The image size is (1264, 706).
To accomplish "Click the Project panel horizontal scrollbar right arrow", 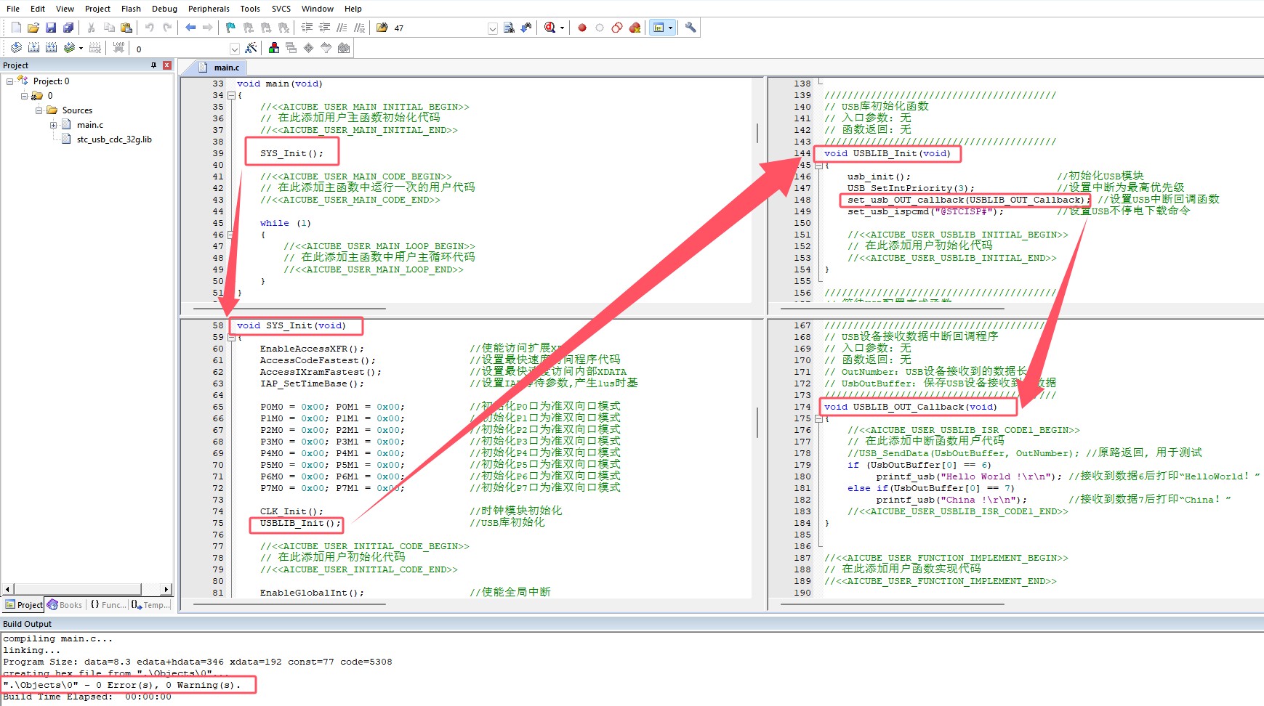I will pyautogui.click(x=166, y=589).
